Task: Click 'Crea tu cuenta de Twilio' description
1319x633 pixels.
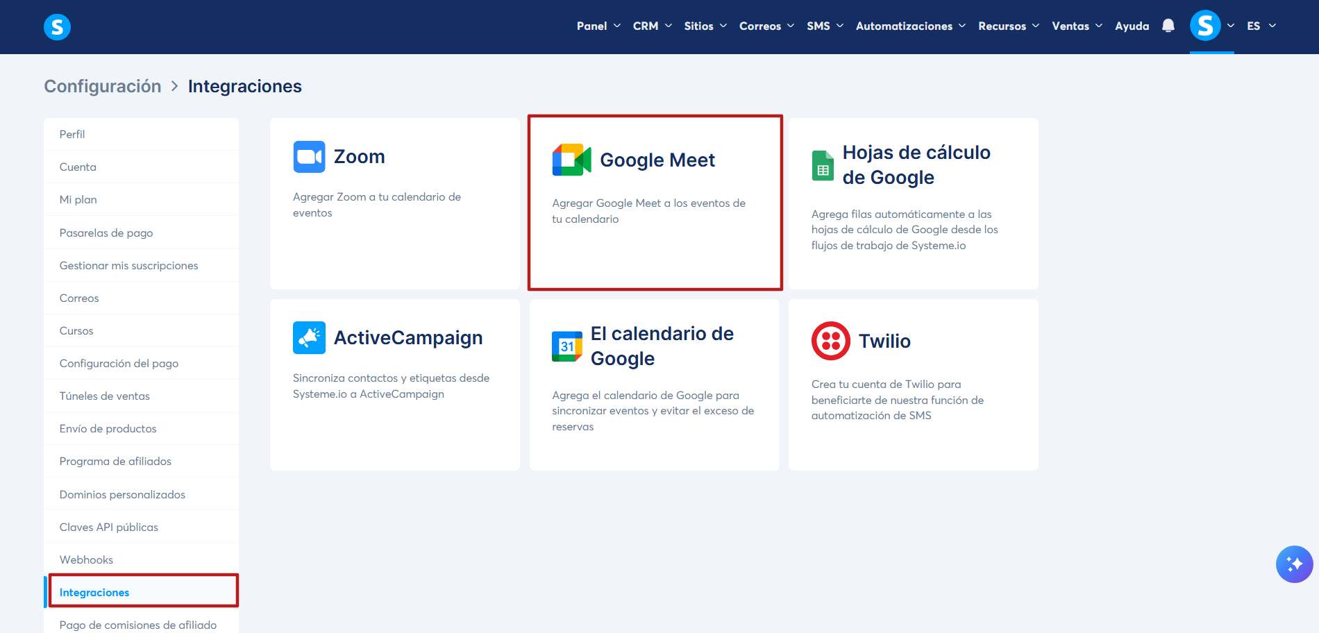Action: [x=898, y=400]
